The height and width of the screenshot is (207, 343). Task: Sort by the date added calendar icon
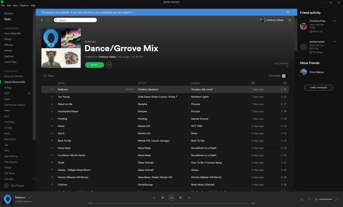[253, 83]
